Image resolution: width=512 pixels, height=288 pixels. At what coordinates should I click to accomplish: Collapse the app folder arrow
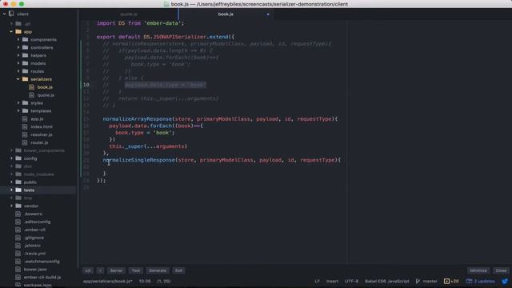(x=11, y=32)
